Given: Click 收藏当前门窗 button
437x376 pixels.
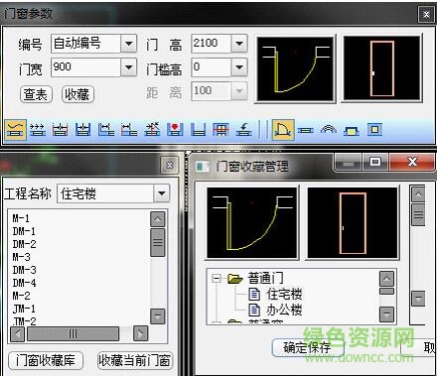Looking at the screenshot, I should click(135, 360).
